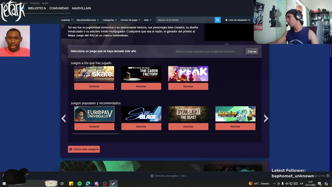Open the Productos menu

[35, 3]
